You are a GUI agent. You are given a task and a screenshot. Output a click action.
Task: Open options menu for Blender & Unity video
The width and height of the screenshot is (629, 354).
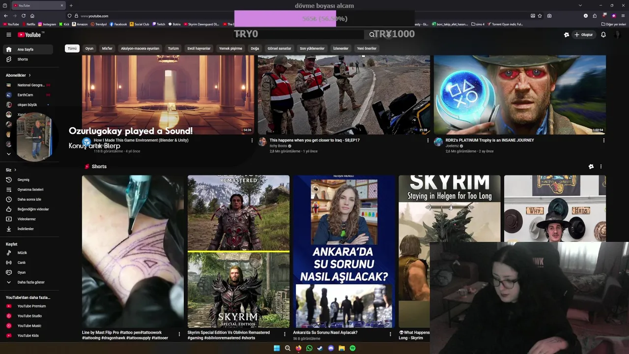tap(252, 140)
